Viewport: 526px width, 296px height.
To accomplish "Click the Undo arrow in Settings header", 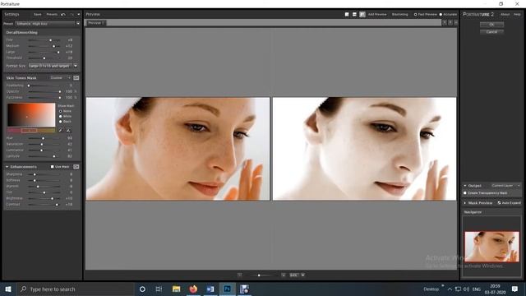I will (x=63, y=15).
